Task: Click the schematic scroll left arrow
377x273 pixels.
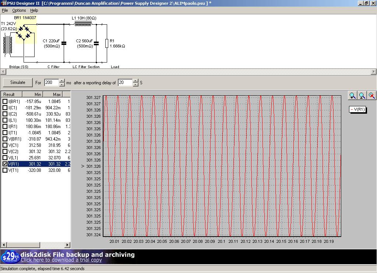Action: coord(3,72)
